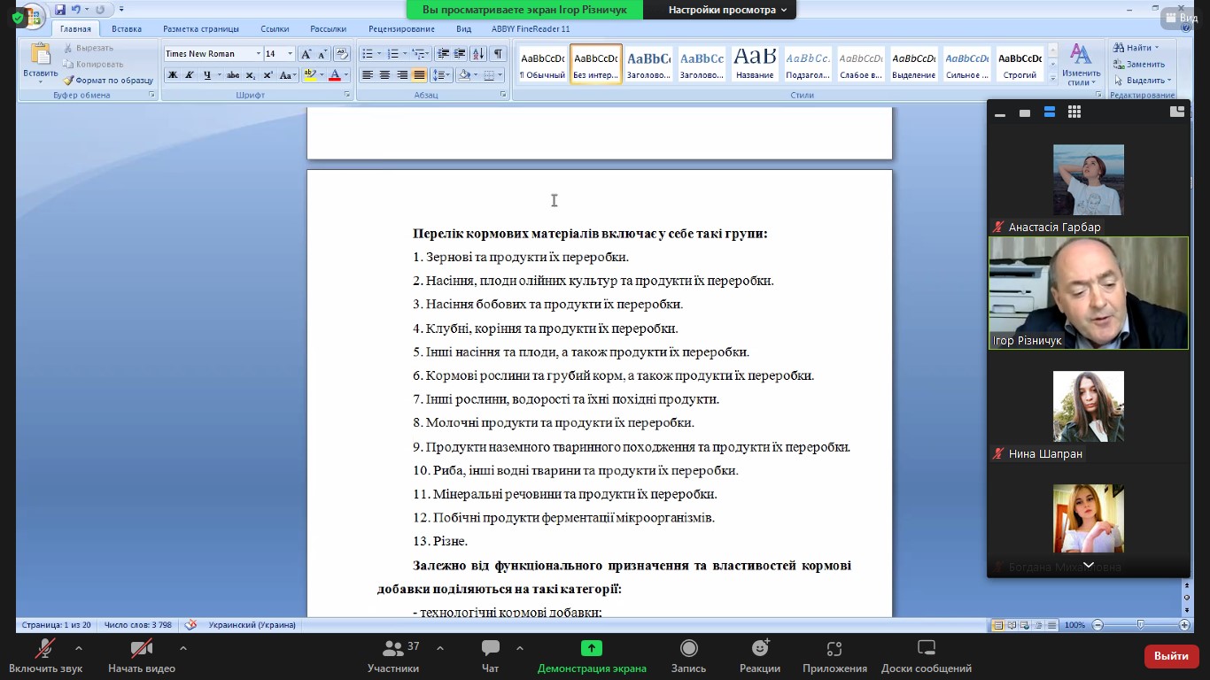
Task: Leave the meeting with the Выйти button
Action: (x=1171, y=656)
